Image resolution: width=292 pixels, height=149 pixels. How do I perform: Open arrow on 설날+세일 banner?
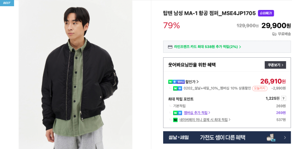[x=285, y=138]
